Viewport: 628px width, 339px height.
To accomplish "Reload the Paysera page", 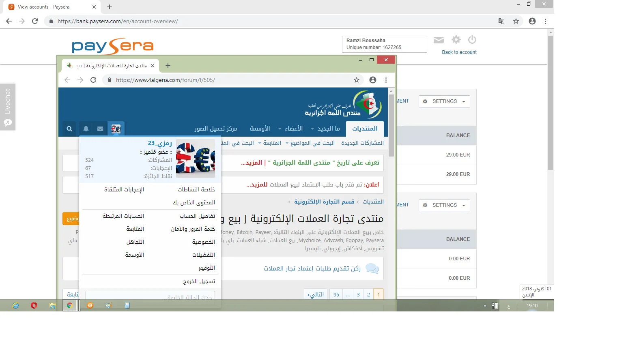I will click(x=35, y=21).
